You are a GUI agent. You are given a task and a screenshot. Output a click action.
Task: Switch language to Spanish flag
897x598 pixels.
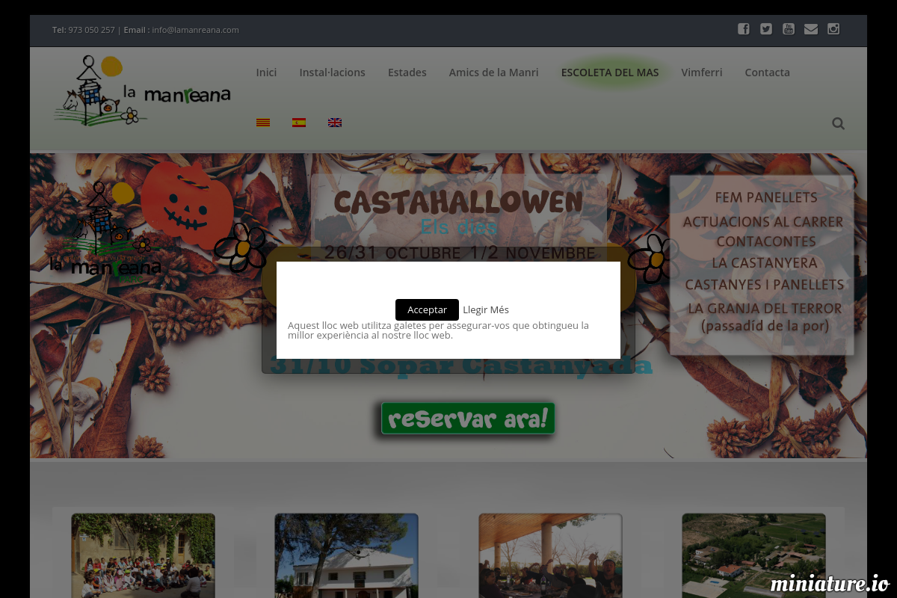click(x=299, y=123)
